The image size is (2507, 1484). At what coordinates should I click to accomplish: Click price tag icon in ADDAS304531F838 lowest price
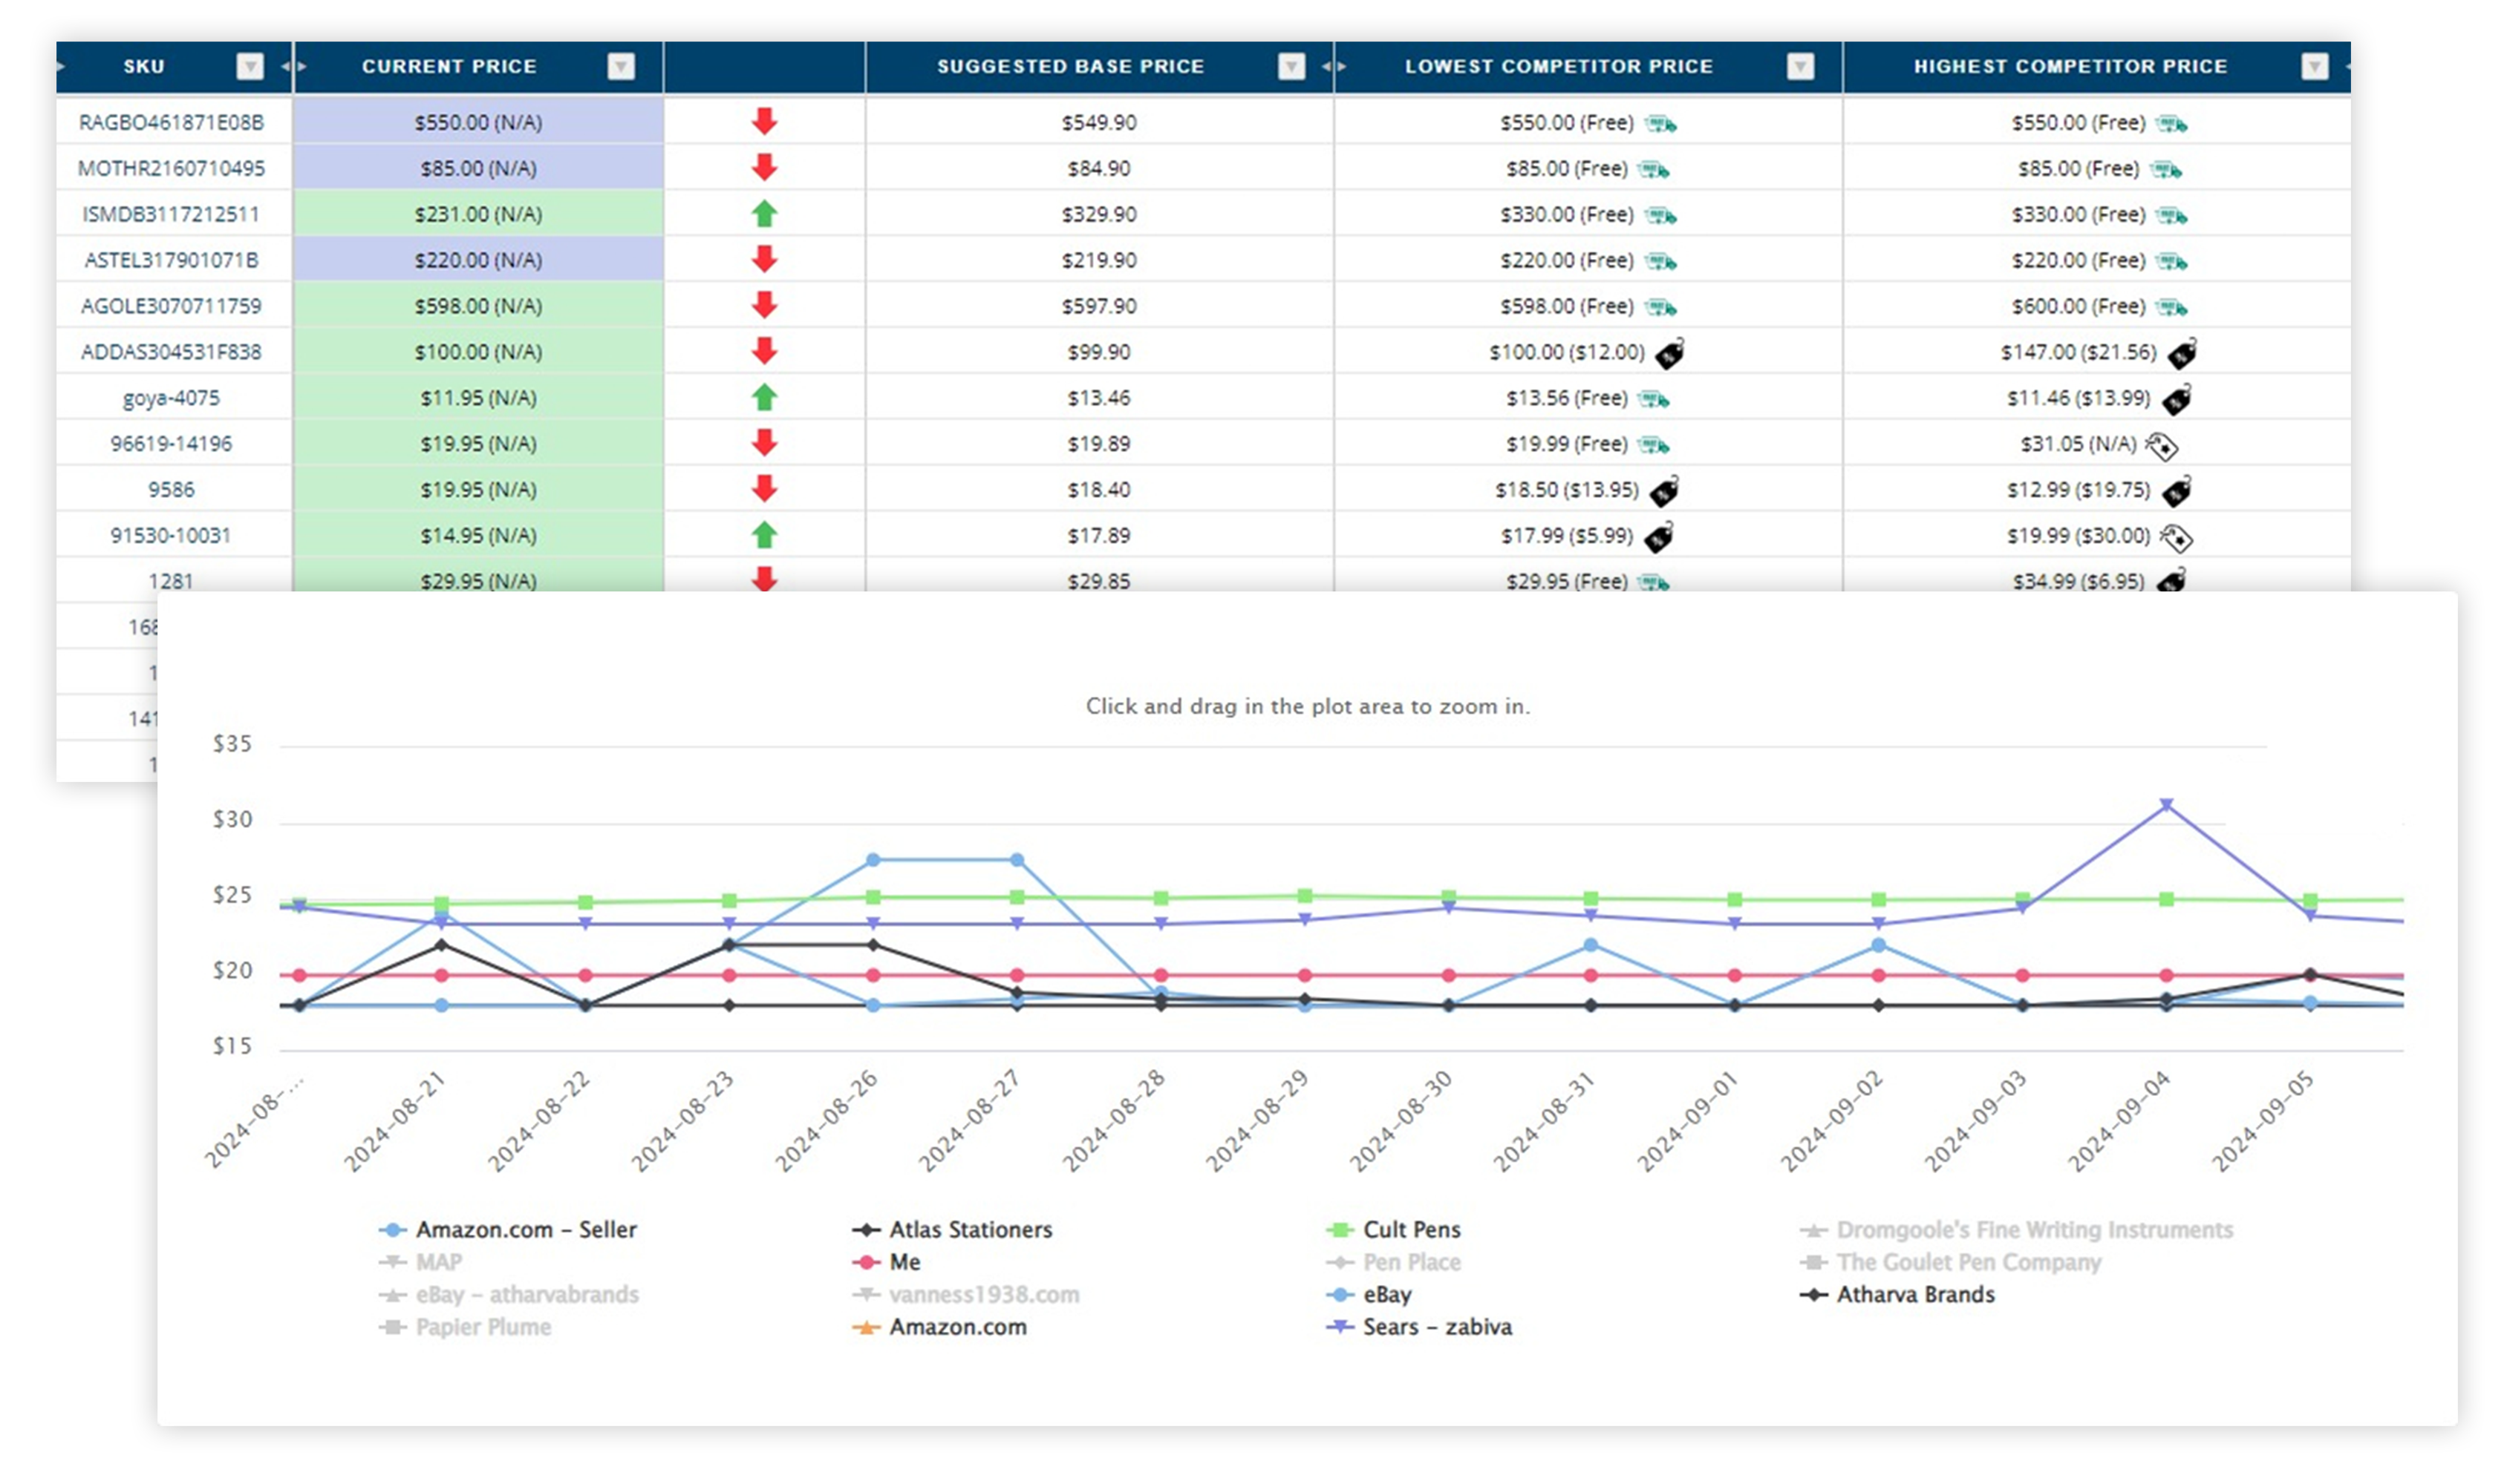click(x=1669, y=353)
